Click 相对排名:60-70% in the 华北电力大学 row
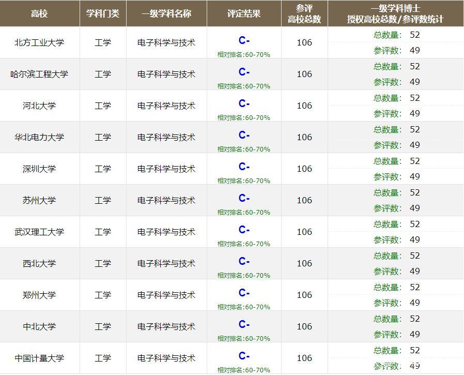 244,149
